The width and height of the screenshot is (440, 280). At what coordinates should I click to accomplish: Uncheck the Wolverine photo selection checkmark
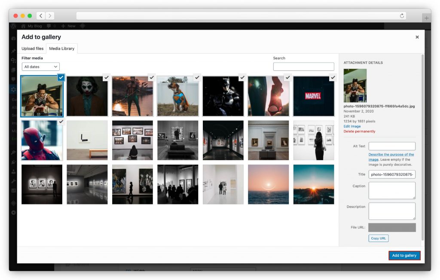click(x=61, y=77)
